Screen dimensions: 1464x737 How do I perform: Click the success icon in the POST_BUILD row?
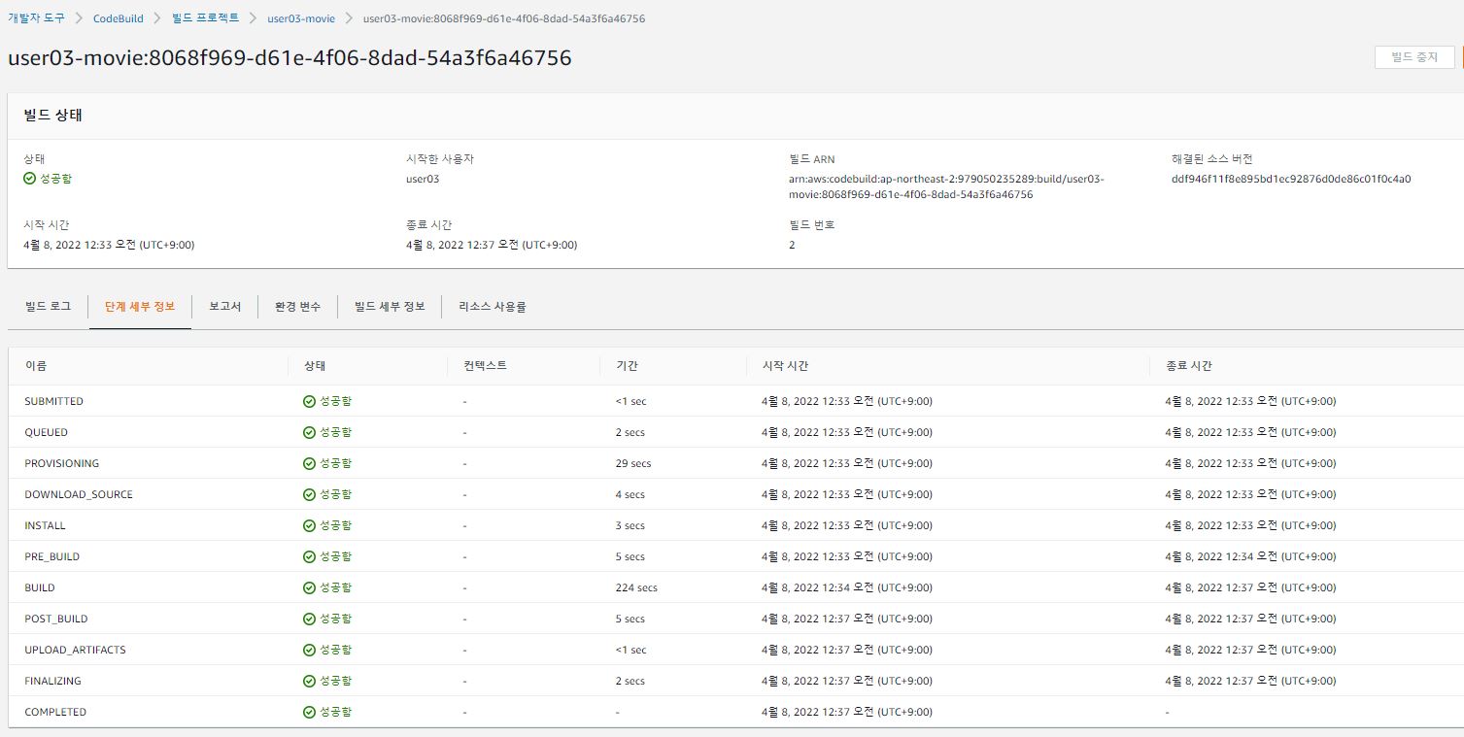click(x=309, y=619)
